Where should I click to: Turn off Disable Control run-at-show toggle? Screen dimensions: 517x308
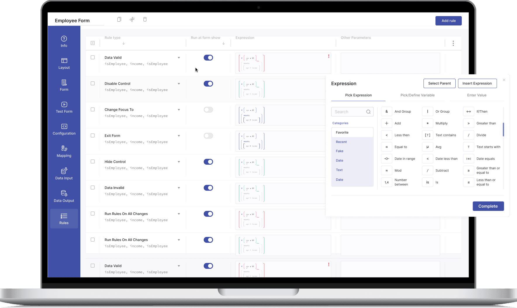click(208, 84)
